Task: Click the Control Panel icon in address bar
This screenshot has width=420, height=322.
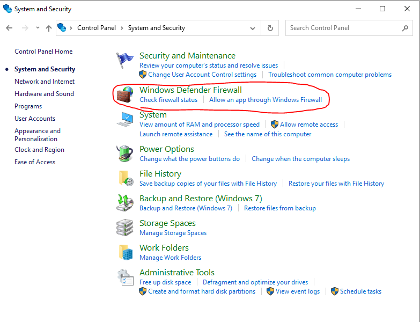Action: 62,27
